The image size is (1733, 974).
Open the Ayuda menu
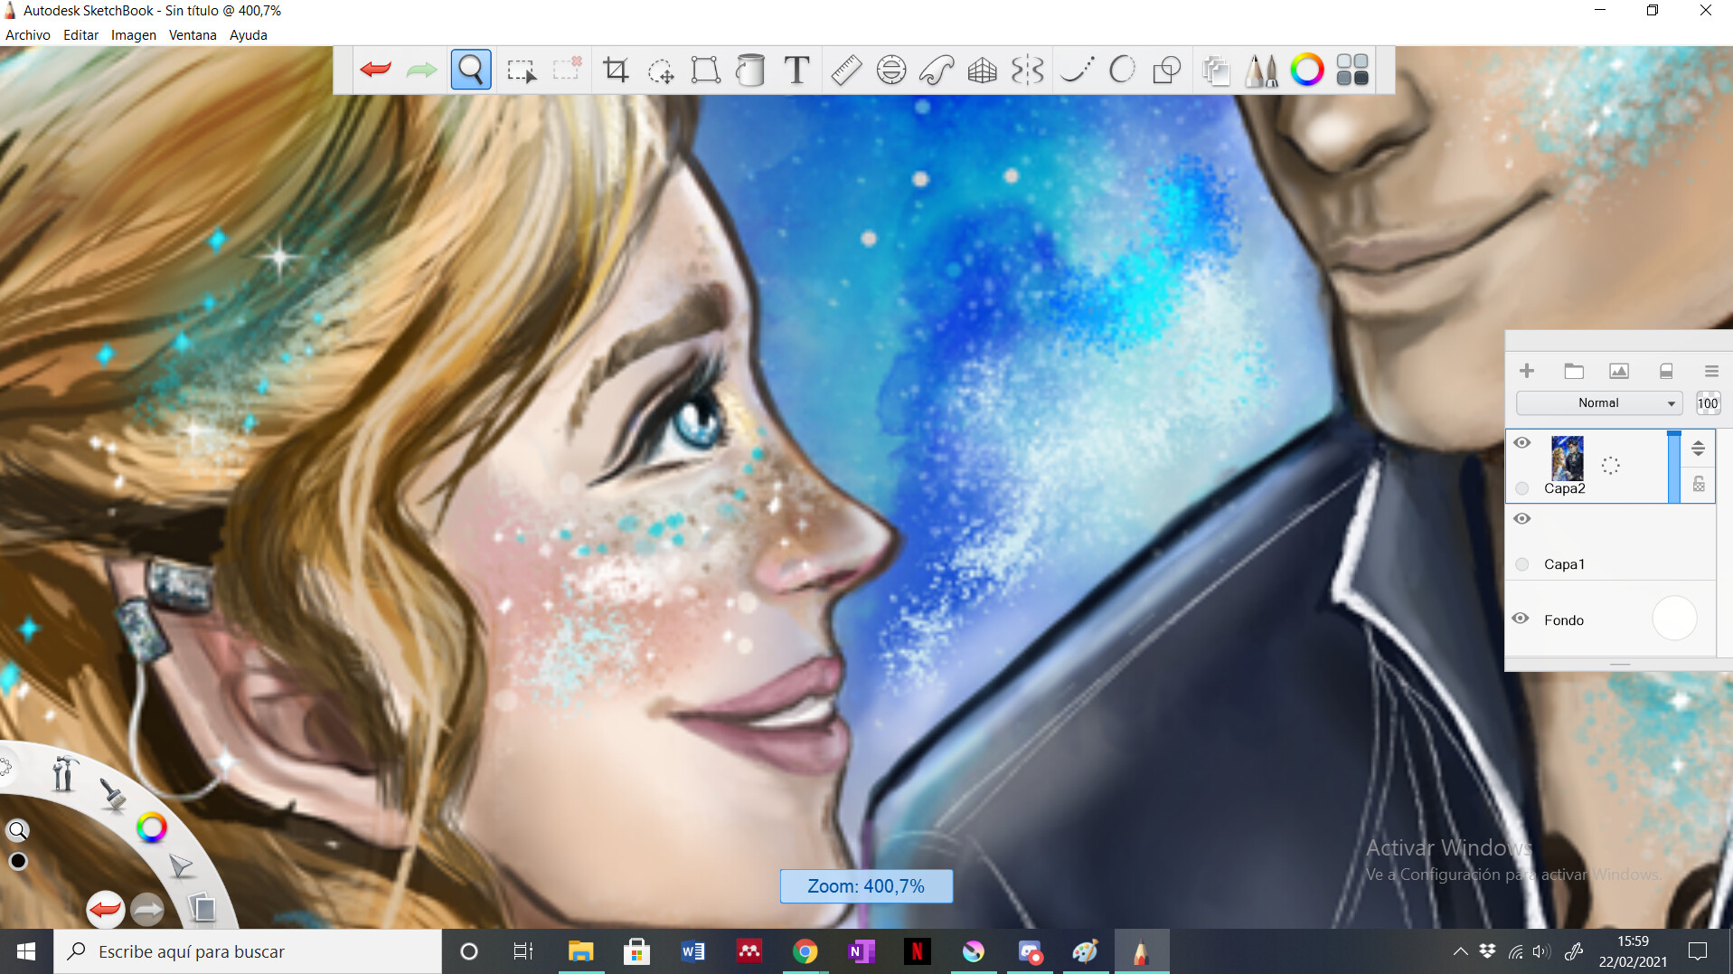point(249,35)
